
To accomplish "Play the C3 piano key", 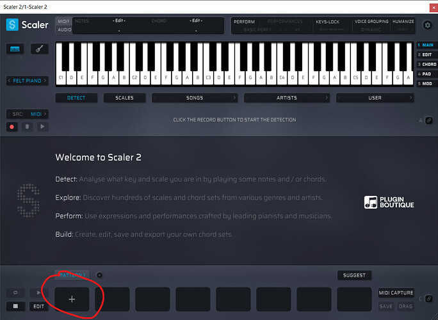I will [x=208, y=77].
